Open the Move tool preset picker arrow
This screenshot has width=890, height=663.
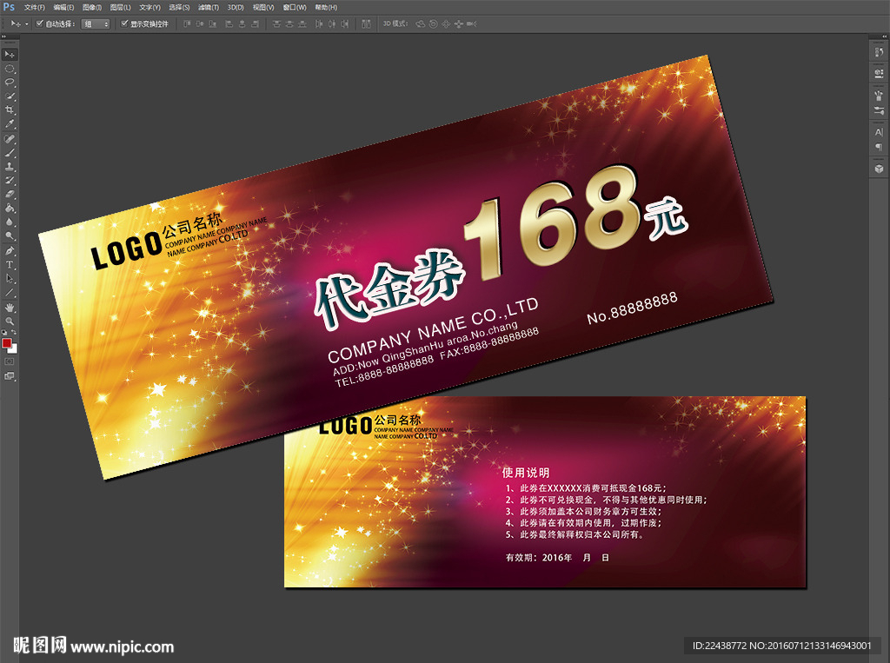(26, 23)
